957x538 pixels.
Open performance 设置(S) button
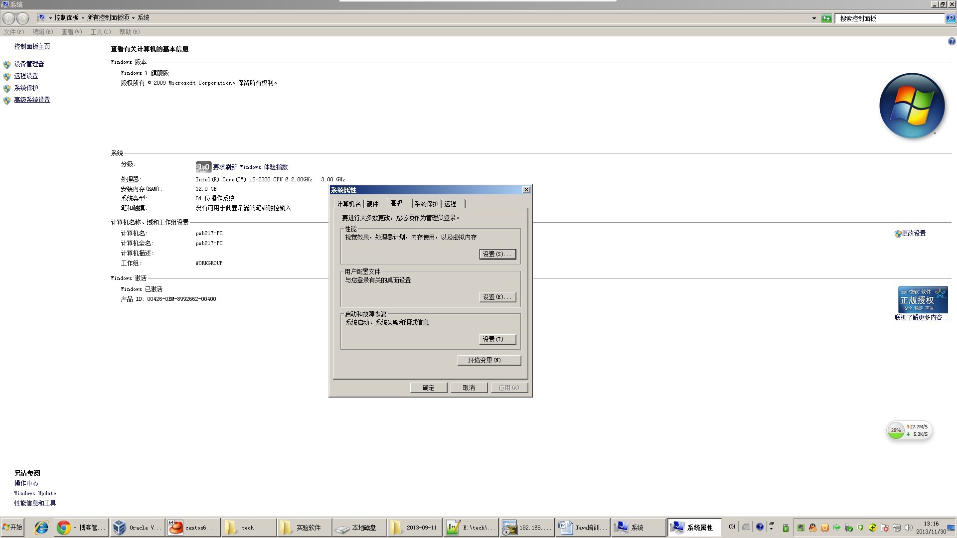pyautogui.click(x=497, y=254)
